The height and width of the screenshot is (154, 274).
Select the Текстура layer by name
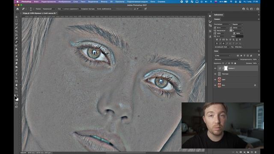click(225, 74)
